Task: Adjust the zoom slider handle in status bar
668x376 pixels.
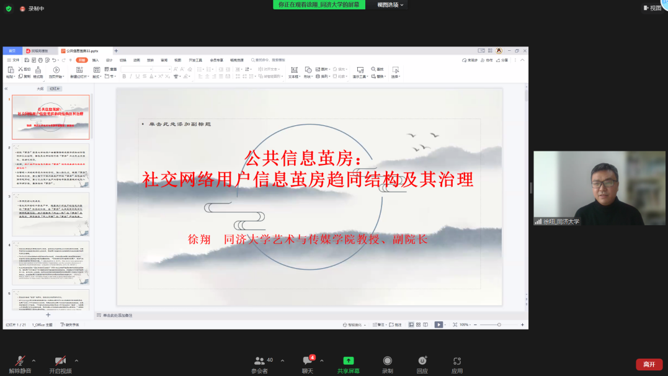Action: (x=499, y=325)
